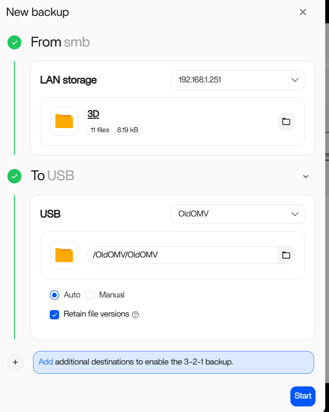Click the Add link for additional destinations
The height and width of the screenshot is (412, 329).
(46, 362)
